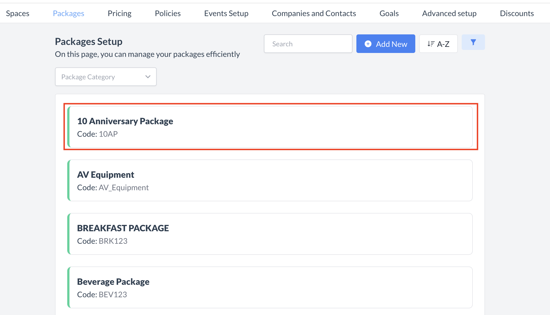Open the Package Category chevron arrow

click(148, 77)
